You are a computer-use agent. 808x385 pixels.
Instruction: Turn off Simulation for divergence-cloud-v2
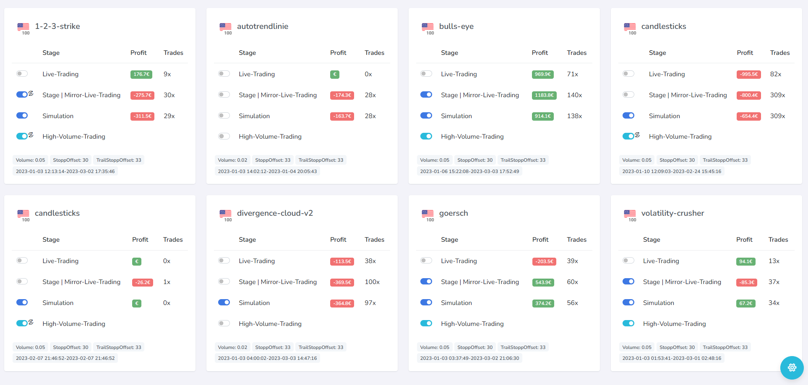(x=224, y=302)
